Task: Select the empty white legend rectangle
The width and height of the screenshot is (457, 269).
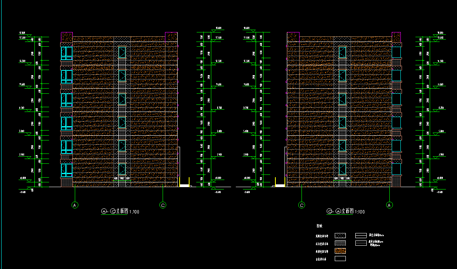Action: click(340, 259)
